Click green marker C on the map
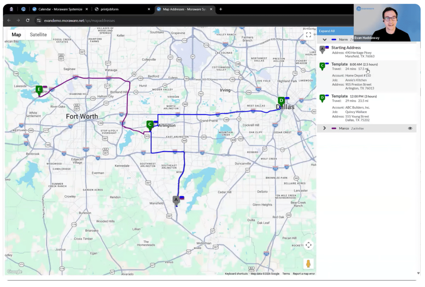Viewport: 425px width, 287px height. click(x=150, y=124)
